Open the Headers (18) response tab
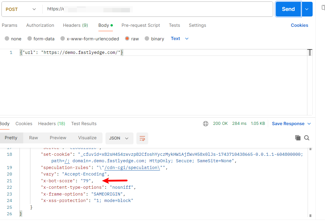 coord(52,124)
